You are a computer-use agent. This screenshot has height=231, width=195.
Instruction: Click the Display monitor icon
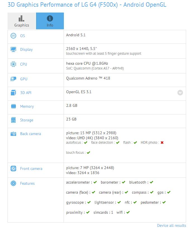click(x=13, y=49)
